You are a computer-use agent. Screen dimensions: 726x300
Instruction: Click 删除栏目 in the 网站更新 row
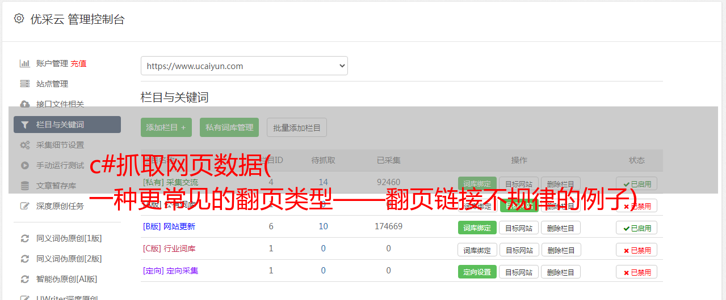pyautogui.click(x=561, y=228)
